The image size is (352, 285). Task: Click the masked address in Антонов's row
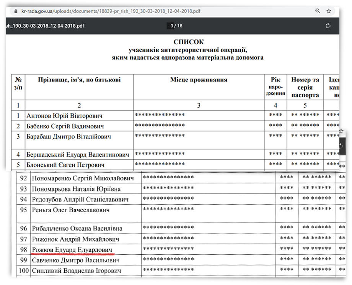[x=160, y=115]
